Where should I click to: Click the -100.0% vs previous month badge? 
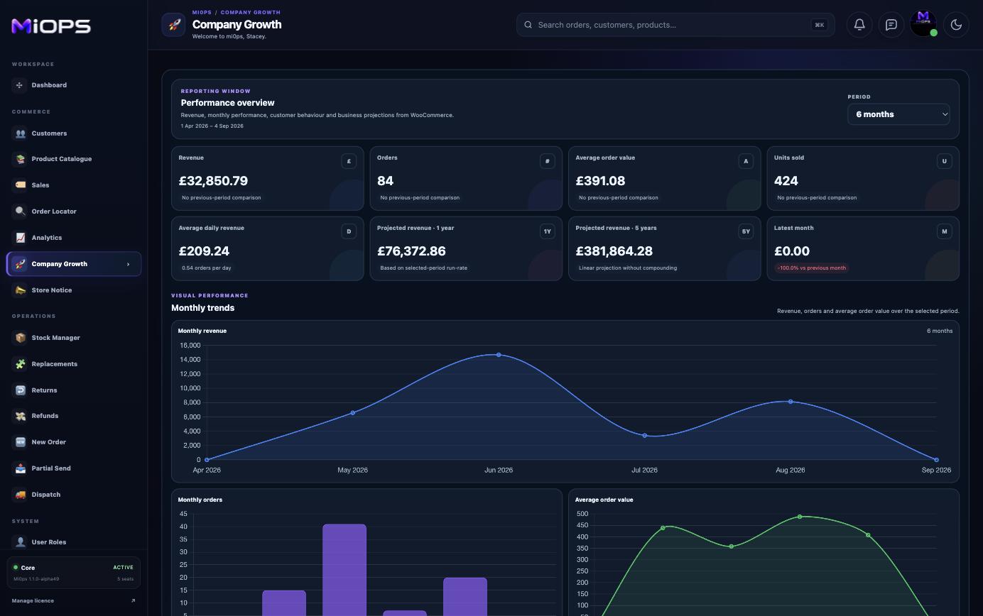click(x=812, y=268)
